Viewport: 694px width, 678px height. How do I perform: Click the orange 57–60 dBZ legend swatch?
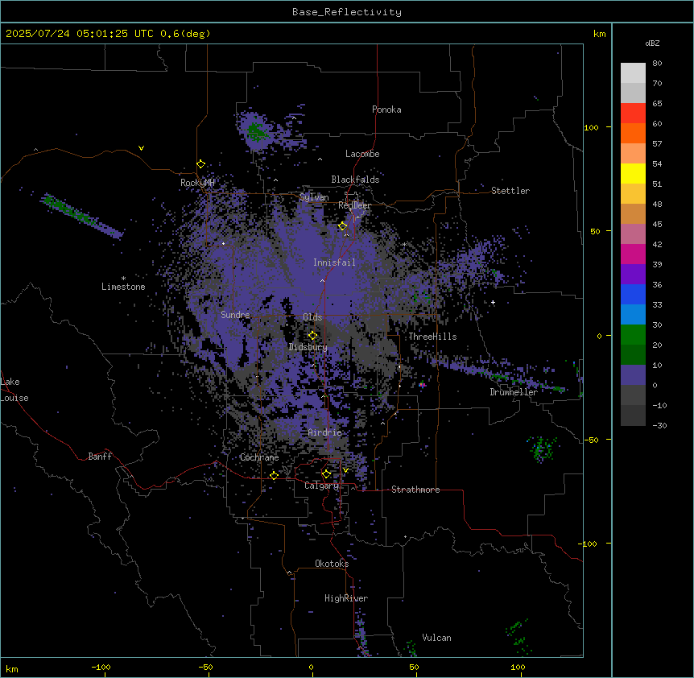633,133
